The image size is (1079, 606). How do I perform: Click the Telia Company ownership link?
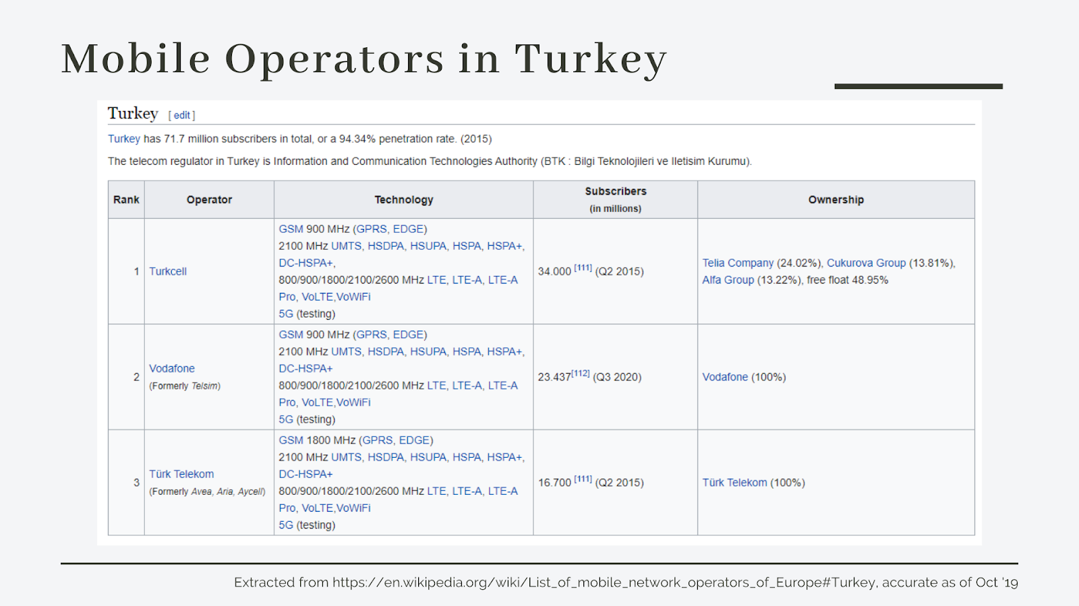pos(738,263)
